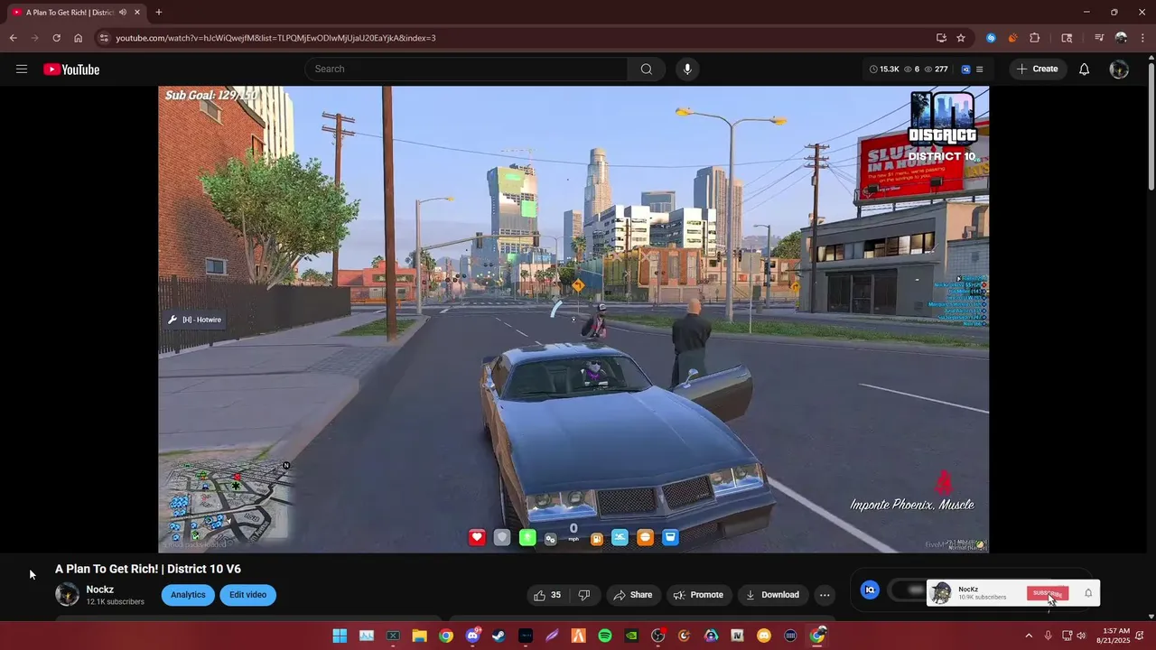Open Spotify from the taskbar
The height and width of the screenshot is (650, 1156).
tap(605, 636)
